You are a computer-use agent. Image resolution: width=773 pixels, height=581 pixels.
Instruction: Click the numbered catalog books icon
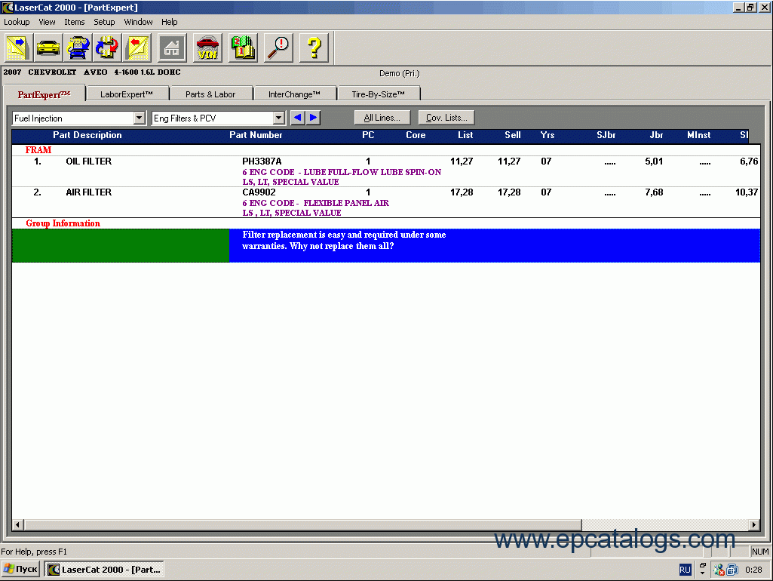click(x=243, y=48)
